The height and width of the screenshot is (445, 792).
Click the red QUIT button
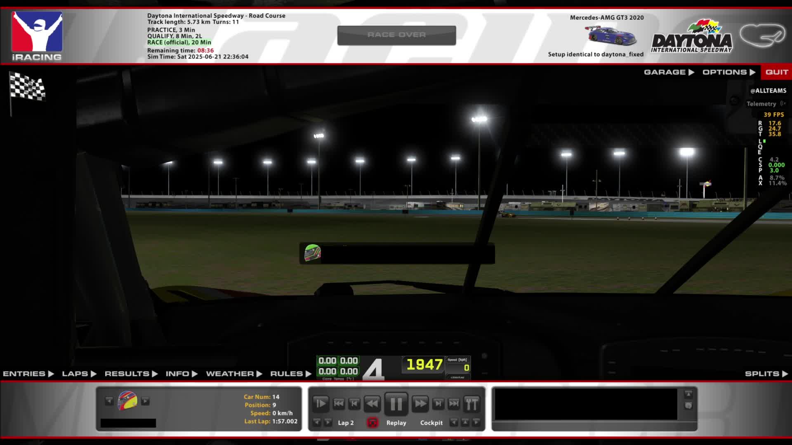tap(776, 72)
